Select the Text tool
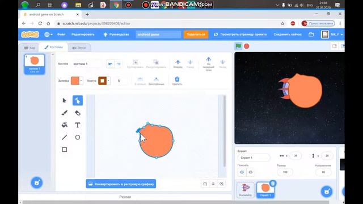 pyautogui.click(x=78, y=125)
